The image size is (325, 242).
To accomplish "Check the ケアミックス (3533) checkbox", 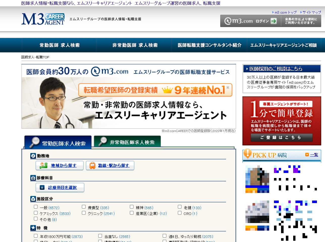I will (36, 213).
